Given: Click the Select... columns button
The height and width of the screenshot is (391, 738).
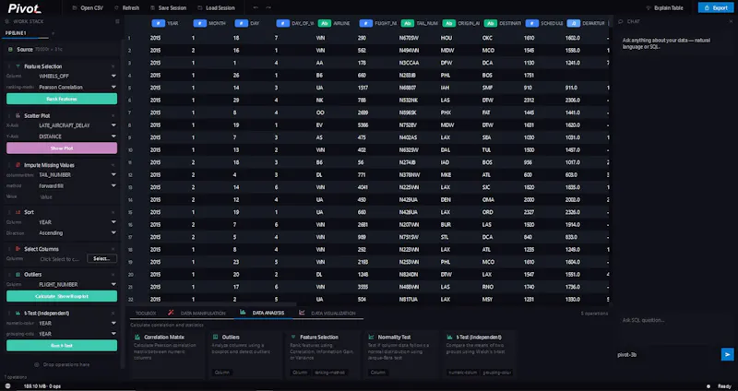Looking at the screenshot, I should pyautogui.click(x=101, y=259).
